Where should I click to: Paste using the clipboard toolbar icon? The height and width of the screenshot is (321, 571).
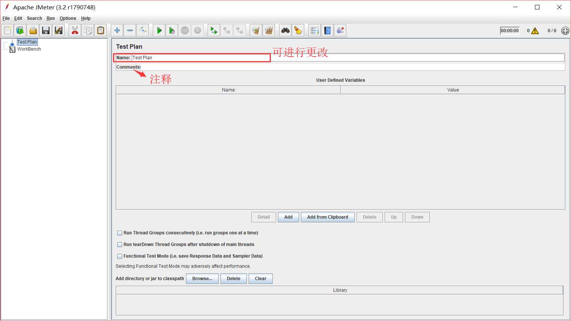tap(101, 30)
